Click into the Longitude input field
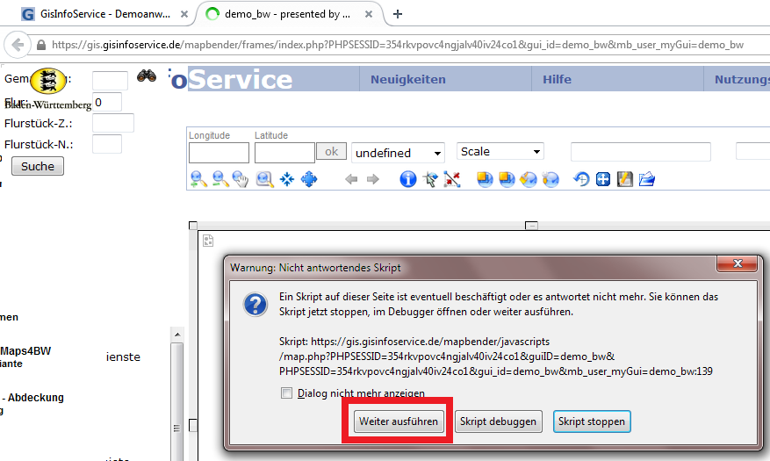The image size is (770, 461). (219, 153)
